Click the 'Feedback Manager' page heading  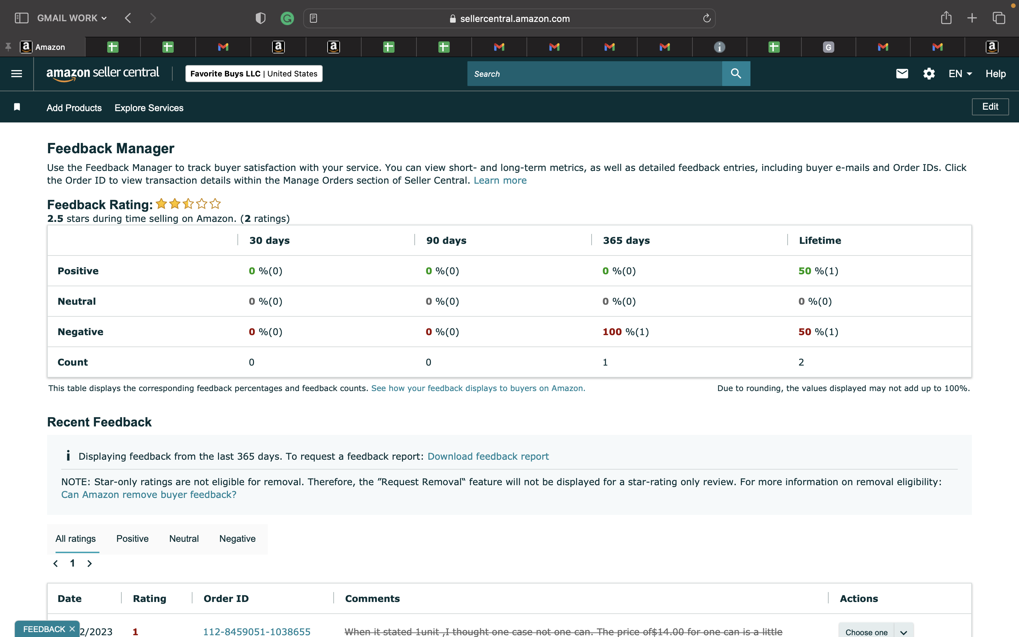(x=111, y=148)
